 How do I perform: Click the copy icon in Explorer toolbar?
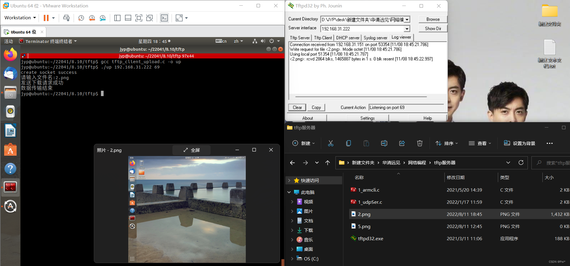(349, 144)
